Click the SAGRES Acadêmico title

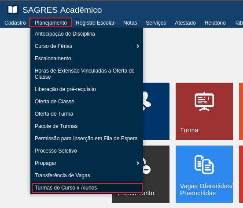pyautogui.click(x=62, y=10)
